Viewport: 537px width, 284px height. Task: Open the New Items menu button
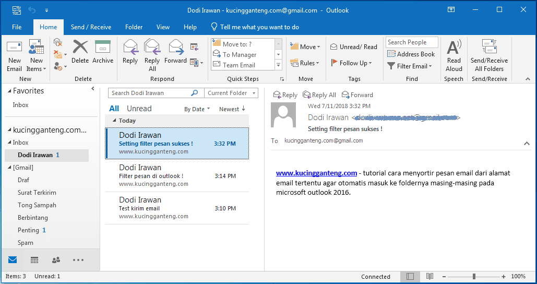[37, 56]
